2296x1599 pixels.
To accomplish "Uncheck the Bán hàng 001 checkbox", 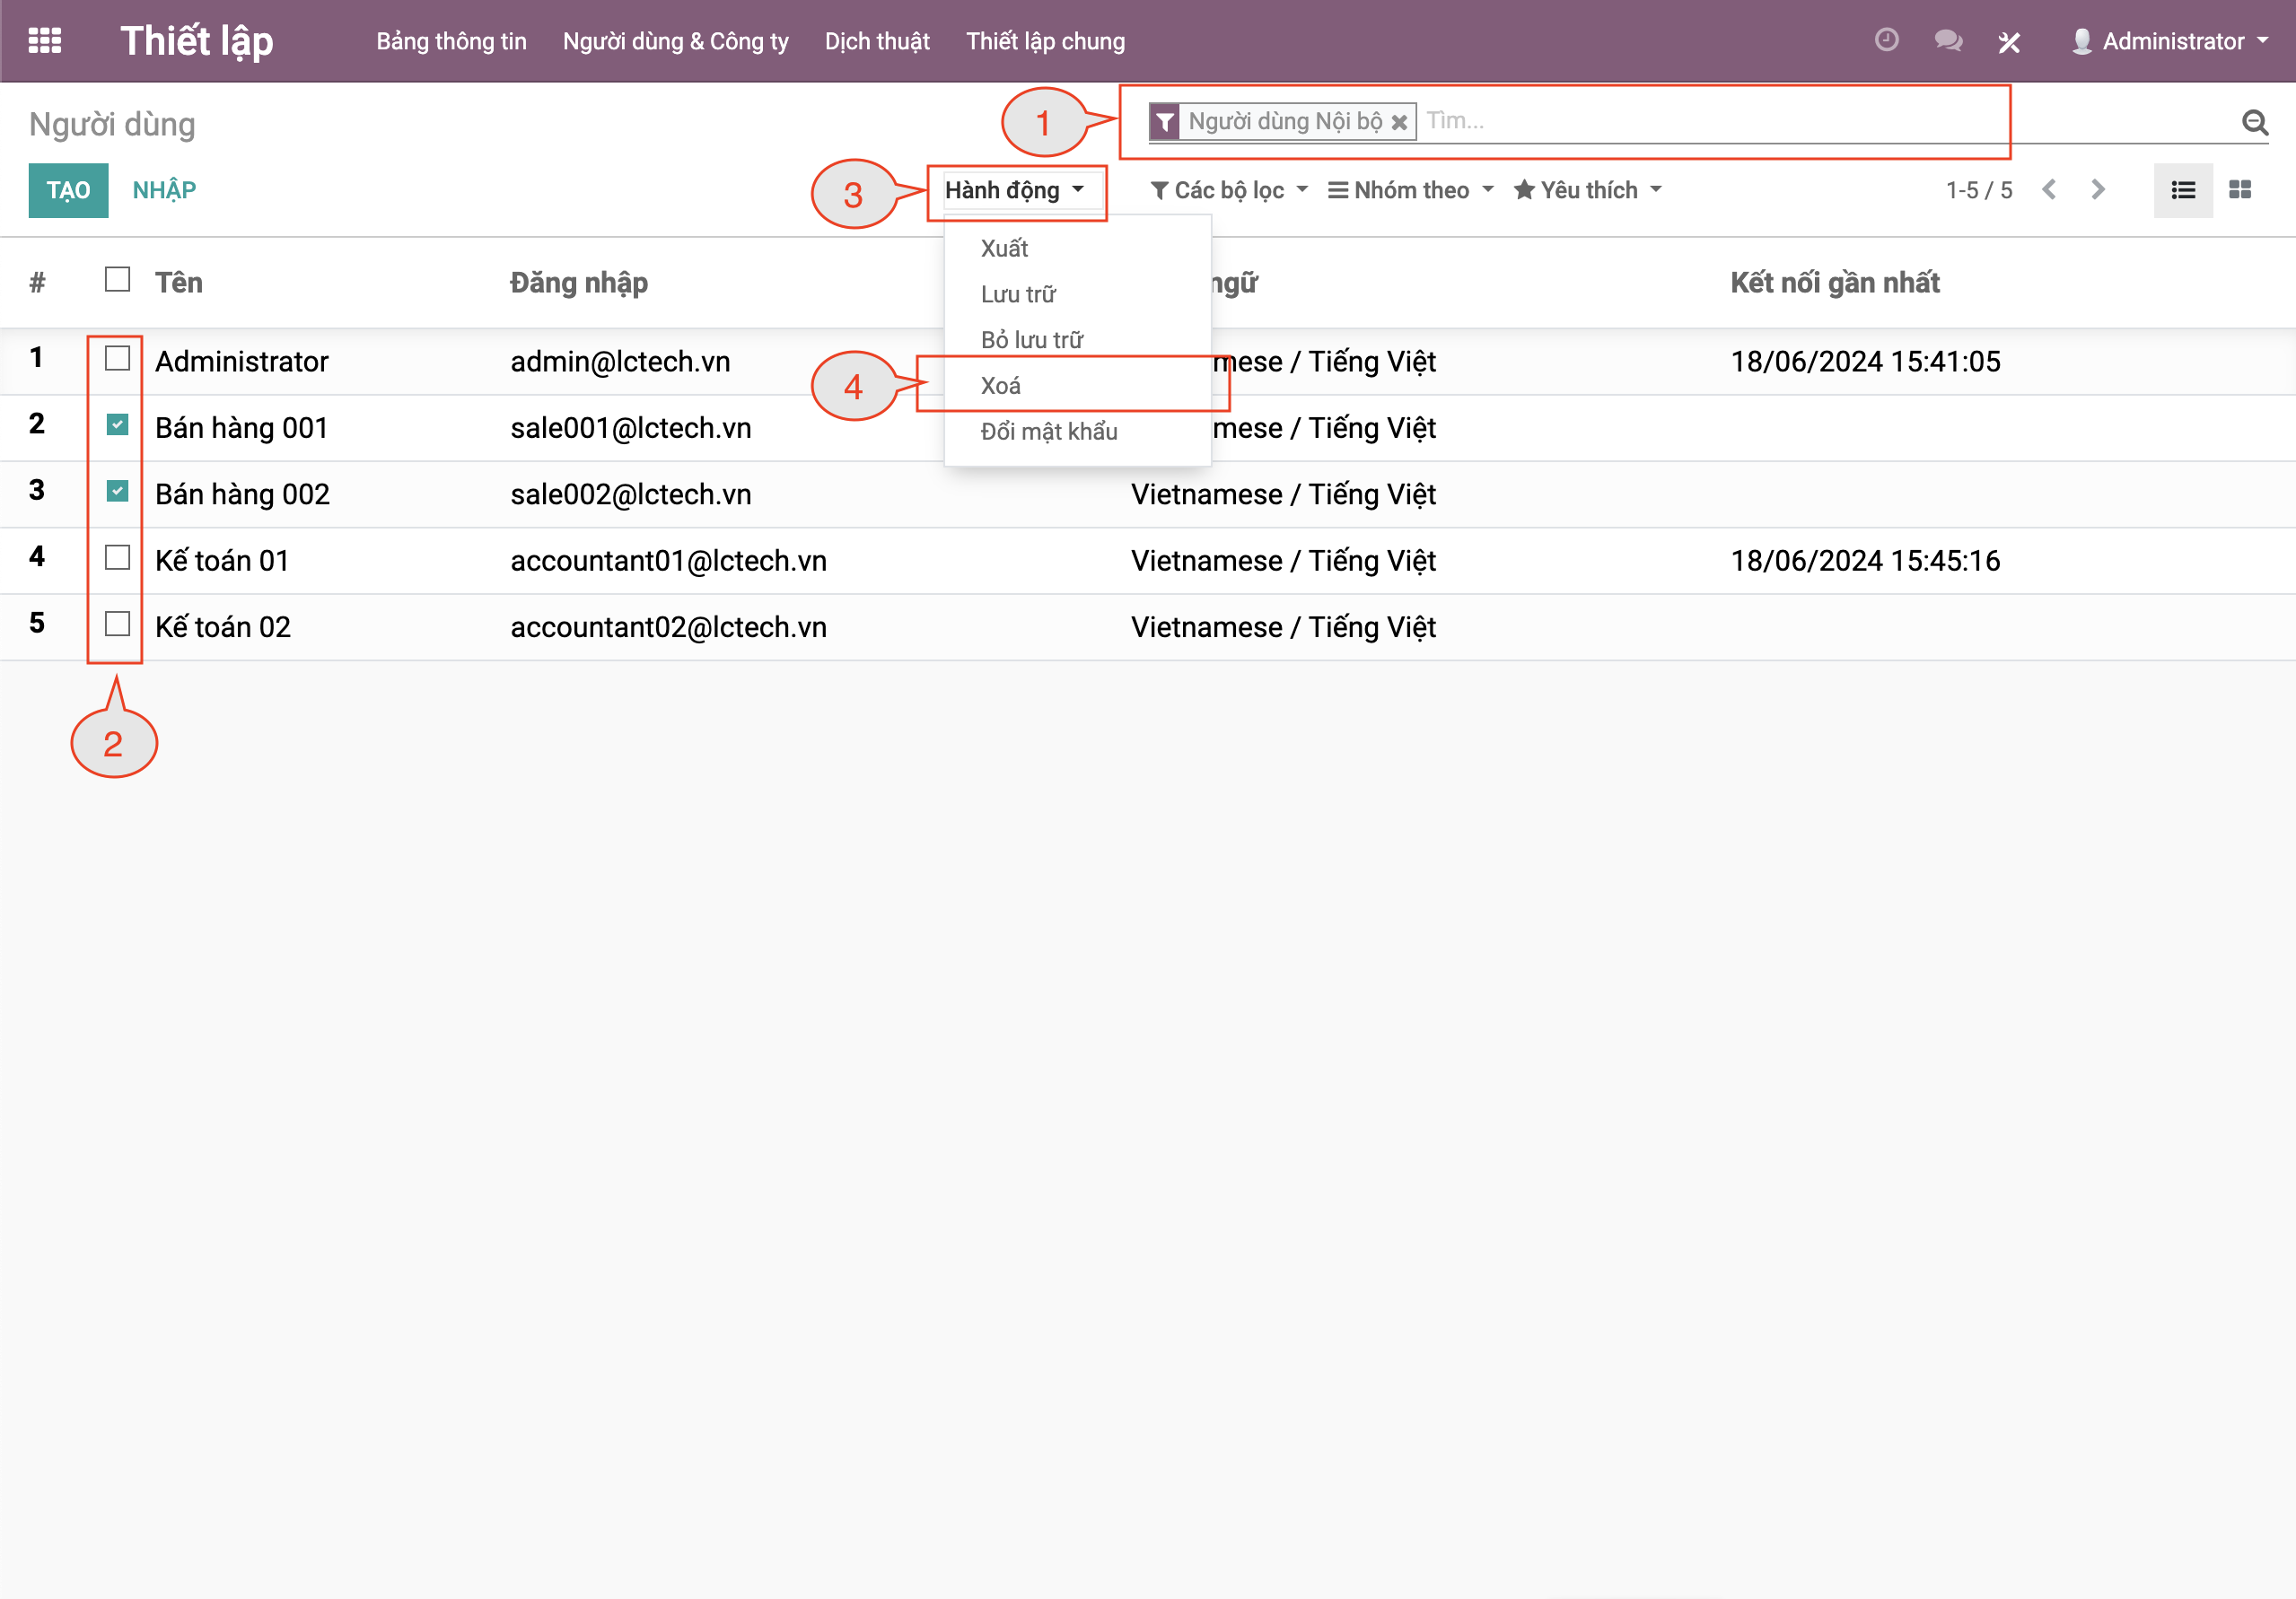I will click(x=117, y=425).
